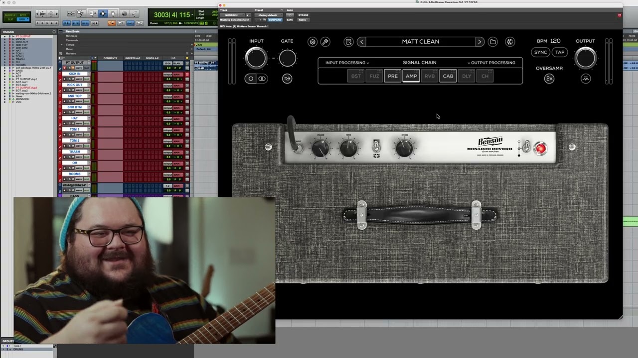The image size is (638, 358).
Task: Toggle the mono/stereo input mode switch
Action: (x=256, y=79)
